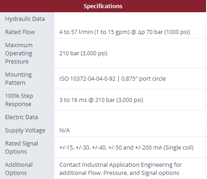
Task: Click the empty cell beside Hydraulic Data
Action: 130,19
